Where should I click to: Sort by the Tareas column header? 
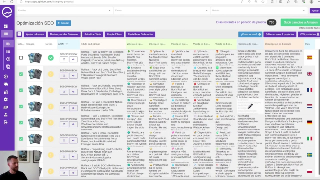(49, 44)
